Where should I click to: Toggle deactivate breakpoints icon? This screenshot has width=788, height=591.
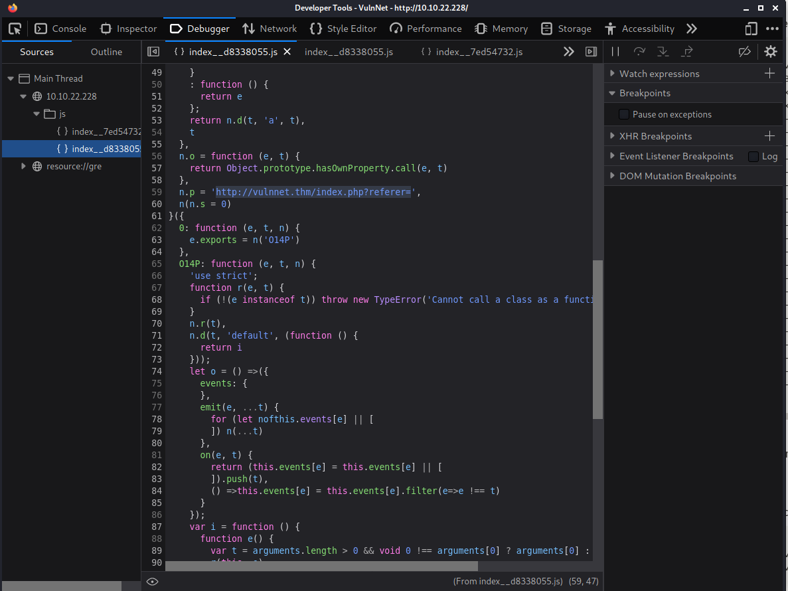point(745,51)
